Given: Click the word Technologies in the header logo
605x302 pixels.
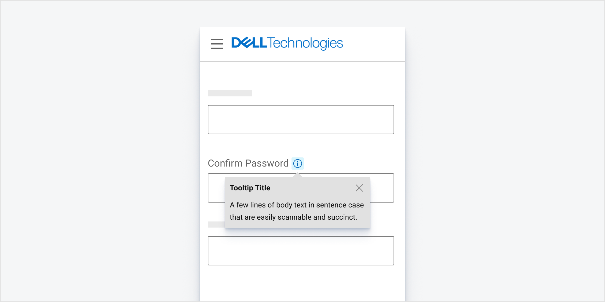Looking at the screenshot, I should pos(305,43).
